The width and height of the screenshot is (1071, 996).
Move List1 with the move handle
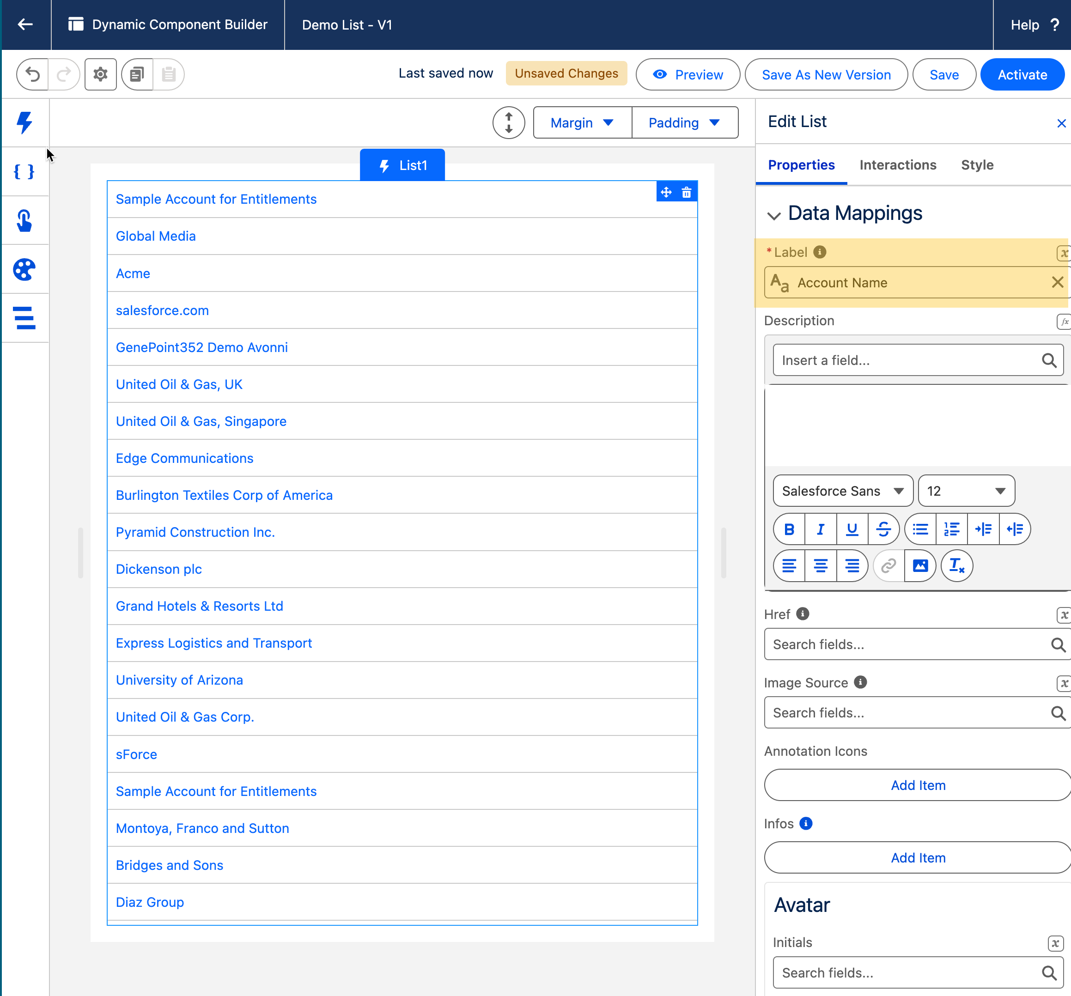(666, 192)
